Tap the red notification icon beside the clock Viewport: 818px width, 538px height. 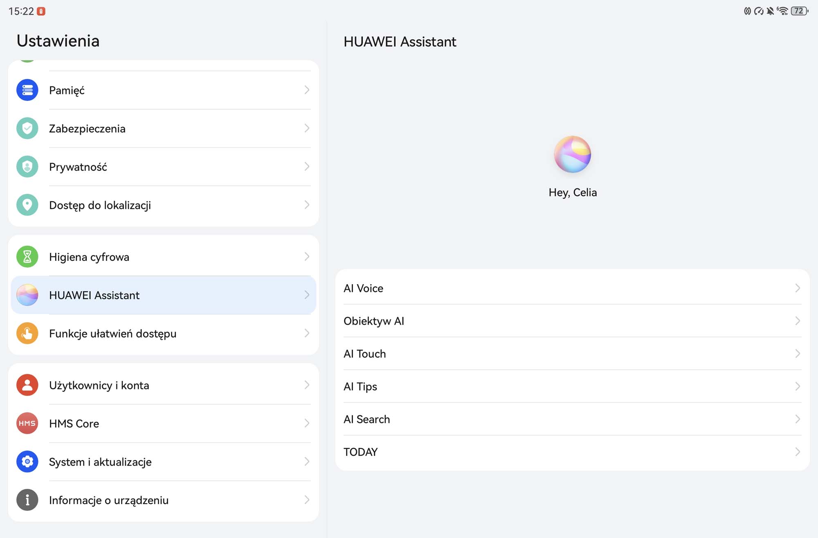click(41, 11)
